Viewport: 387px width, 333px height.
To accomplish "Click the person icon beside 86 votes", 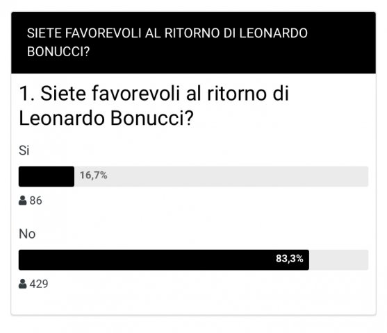I will tap(22, 200).
